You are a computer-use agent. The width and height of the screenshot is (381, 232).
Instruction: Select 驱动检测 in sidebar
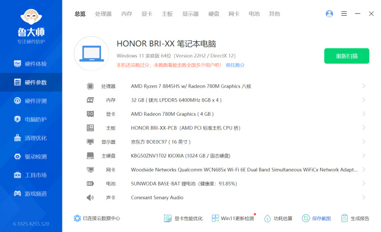[x=31, y=157]
